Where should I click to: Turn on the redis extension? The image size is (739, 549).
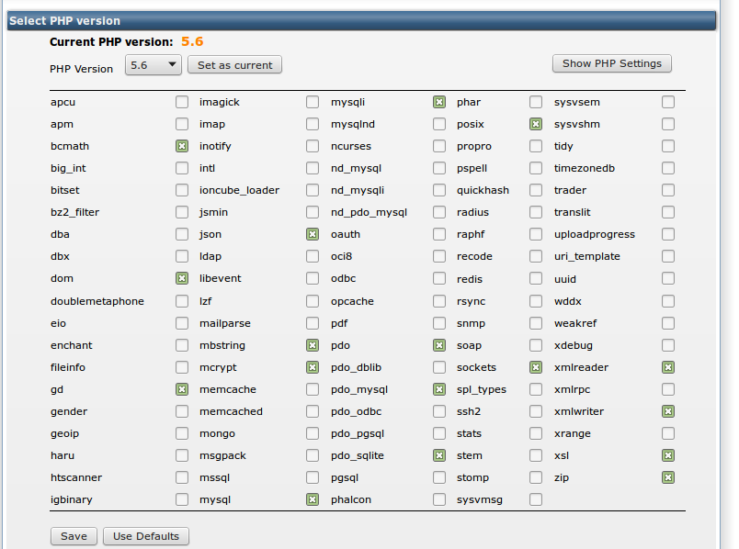536,279
